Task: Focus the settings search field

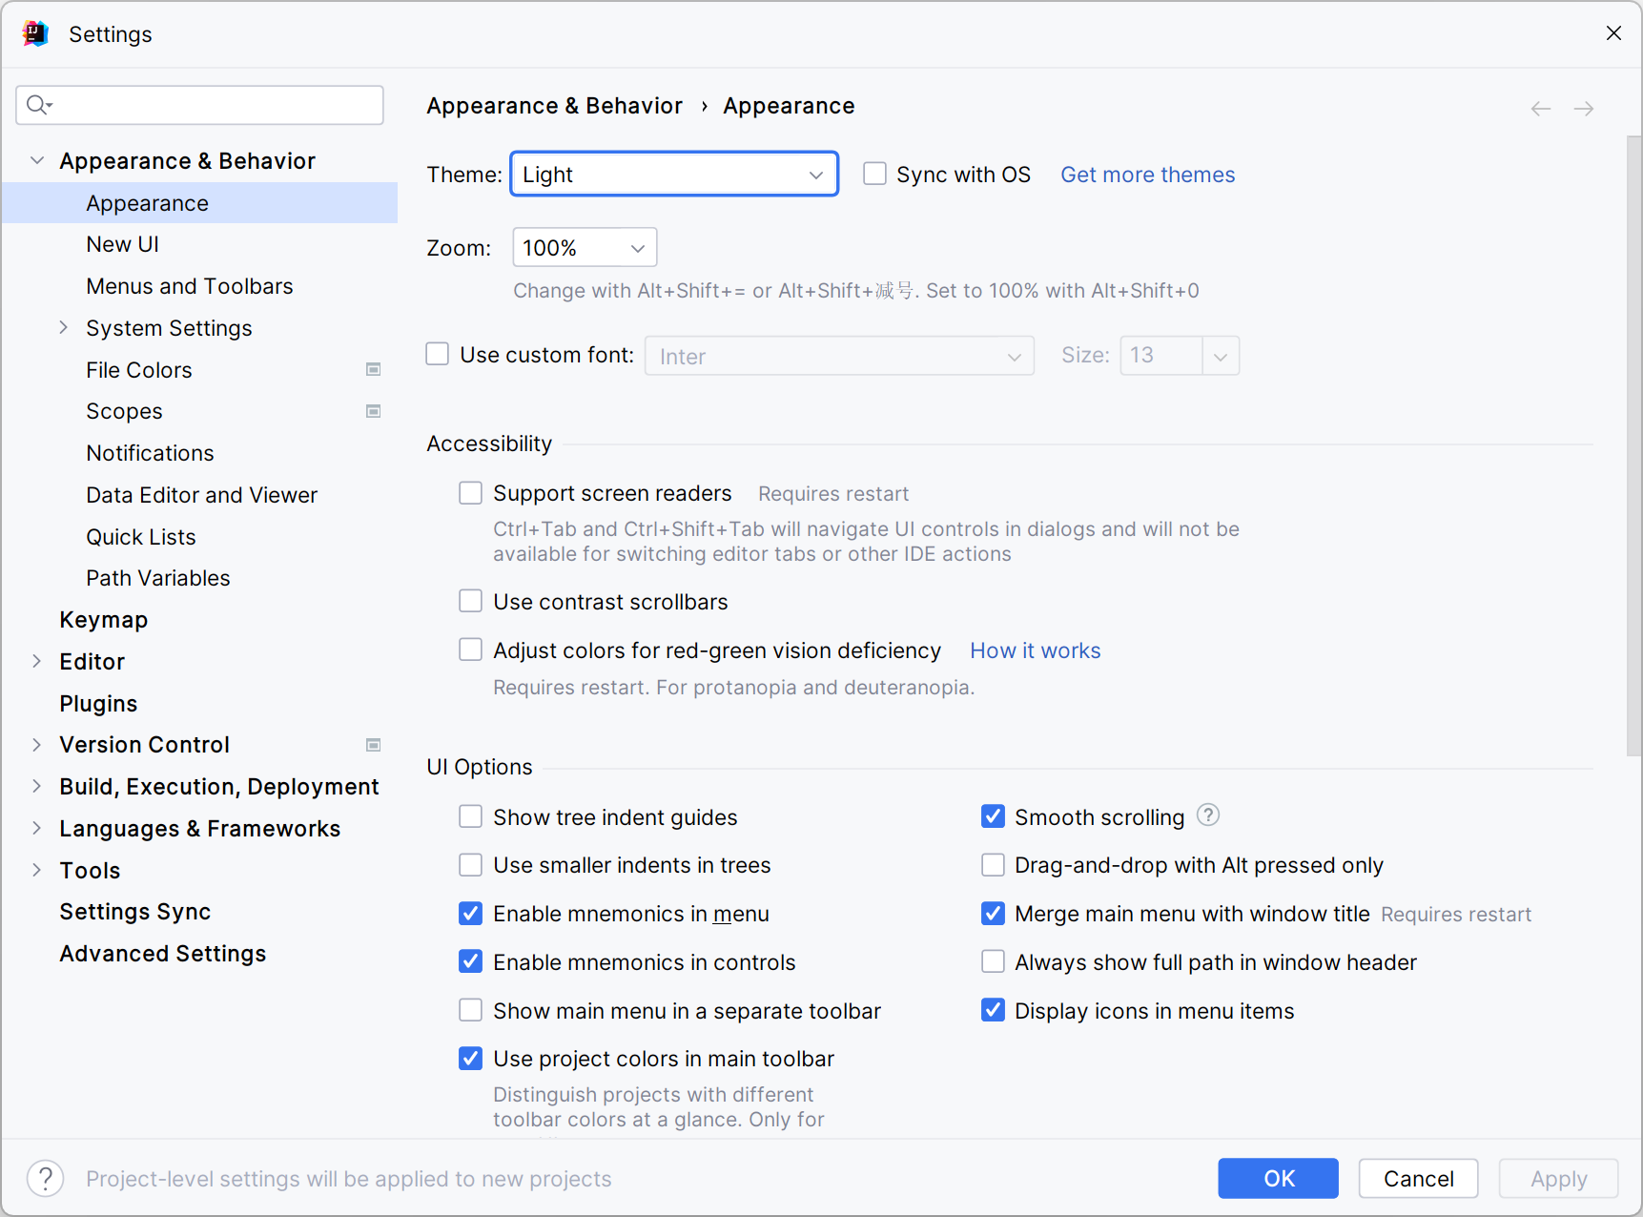Action: (x=199, y=105)
